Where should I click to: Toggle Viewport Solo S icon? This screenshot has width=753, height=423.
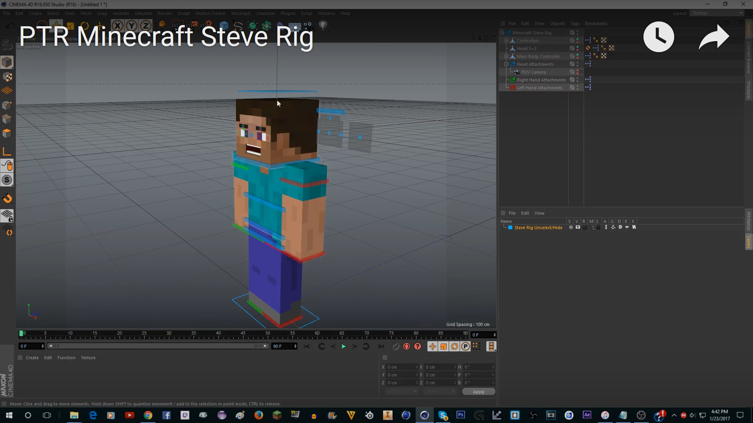tap(7, 180)
